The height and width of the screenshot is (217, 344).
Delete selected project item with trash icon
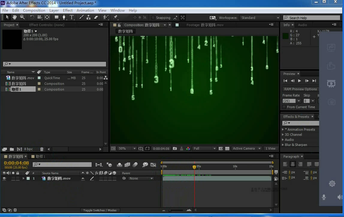coord(42,149)
